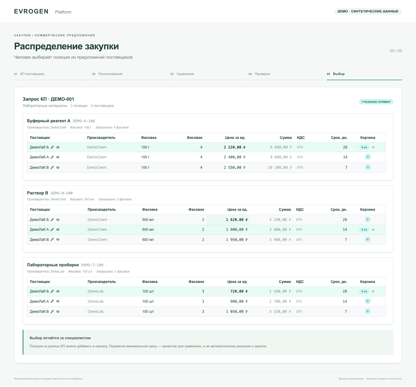416x387 pixels.
Task: Edit ДемоЛаб А offer in Буферный реагент A
Action: coord(52,157)
